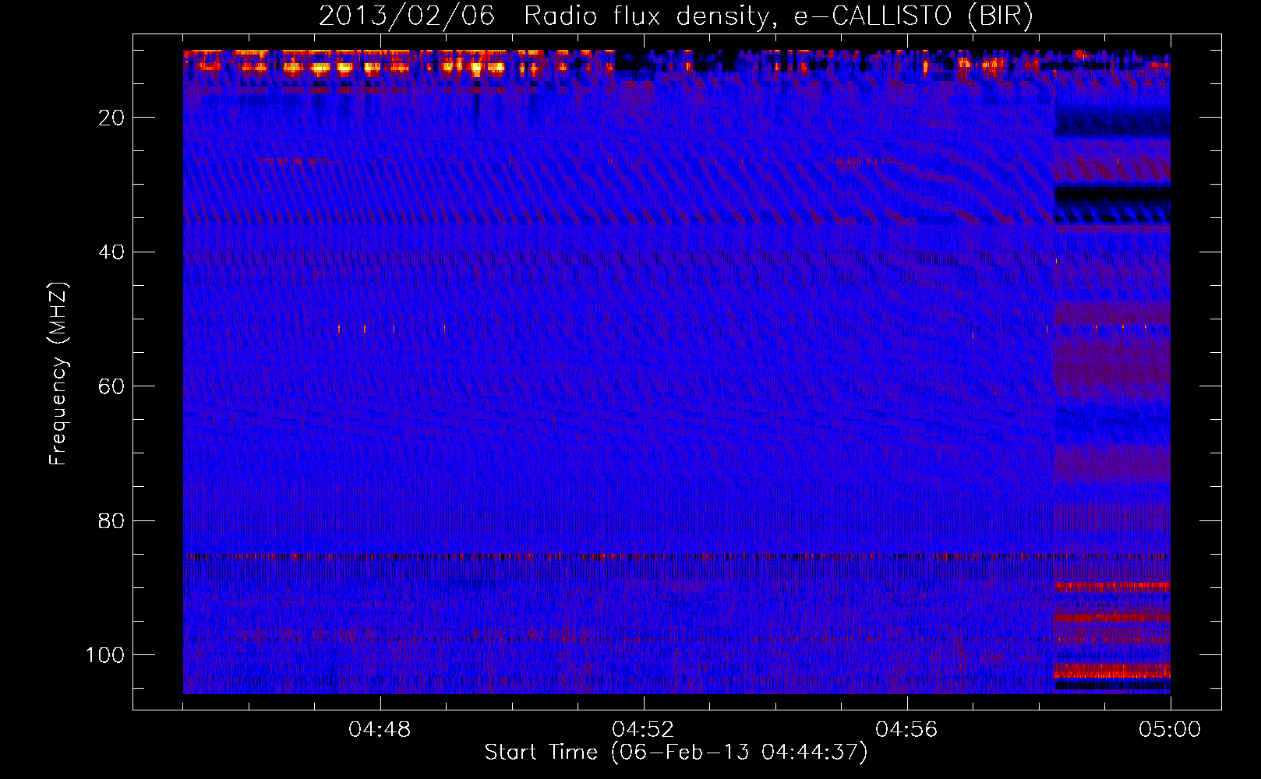Image resolution: width=1261 pixels, height=779 pixels.
Task: Click the 04:48 time tick label
Action: coord(380,730)
